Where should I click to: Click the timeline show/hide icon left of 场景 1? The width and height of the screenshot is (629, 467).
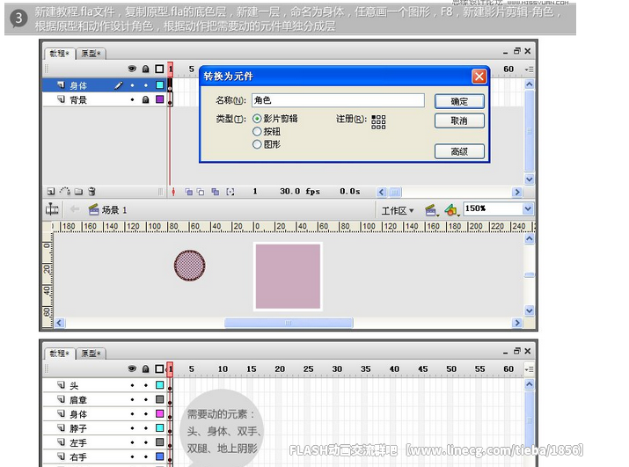52,209
